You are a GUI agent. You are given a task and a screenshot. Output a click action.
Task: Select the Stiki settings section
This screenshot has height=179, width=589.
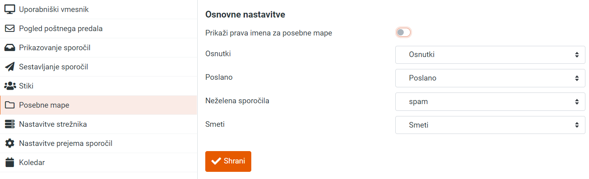(98, 86)
